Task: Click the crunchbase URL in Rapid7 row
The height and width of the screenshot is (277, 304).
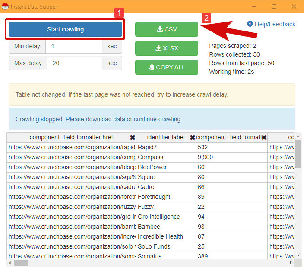Action: point(71,148)
